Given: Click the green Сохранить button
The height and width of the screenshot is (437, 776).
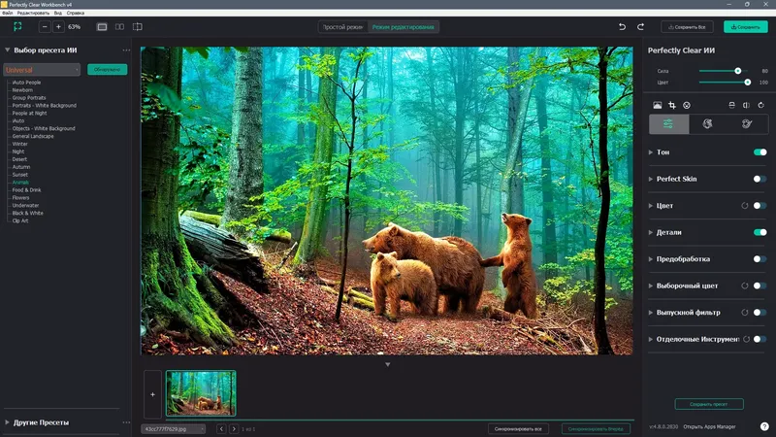Looking at the screenshot, I should [745, 27].
